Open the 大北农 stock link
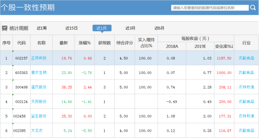Image resolution: width=259 pixels, height=138 pixels. pos(37,131)
